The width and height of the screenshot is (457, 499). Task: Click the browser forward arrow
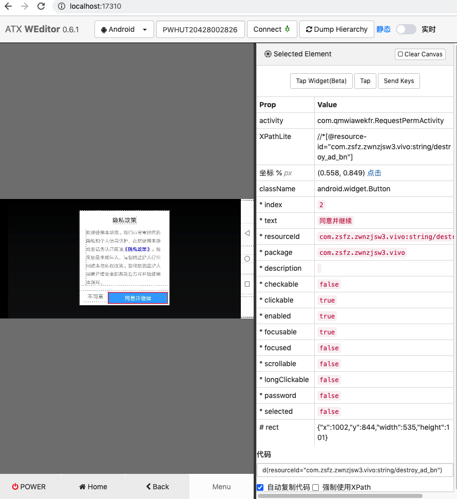25,6
